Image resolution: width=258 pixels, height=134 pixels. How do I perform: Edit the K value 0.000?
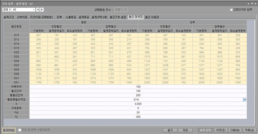138,104
